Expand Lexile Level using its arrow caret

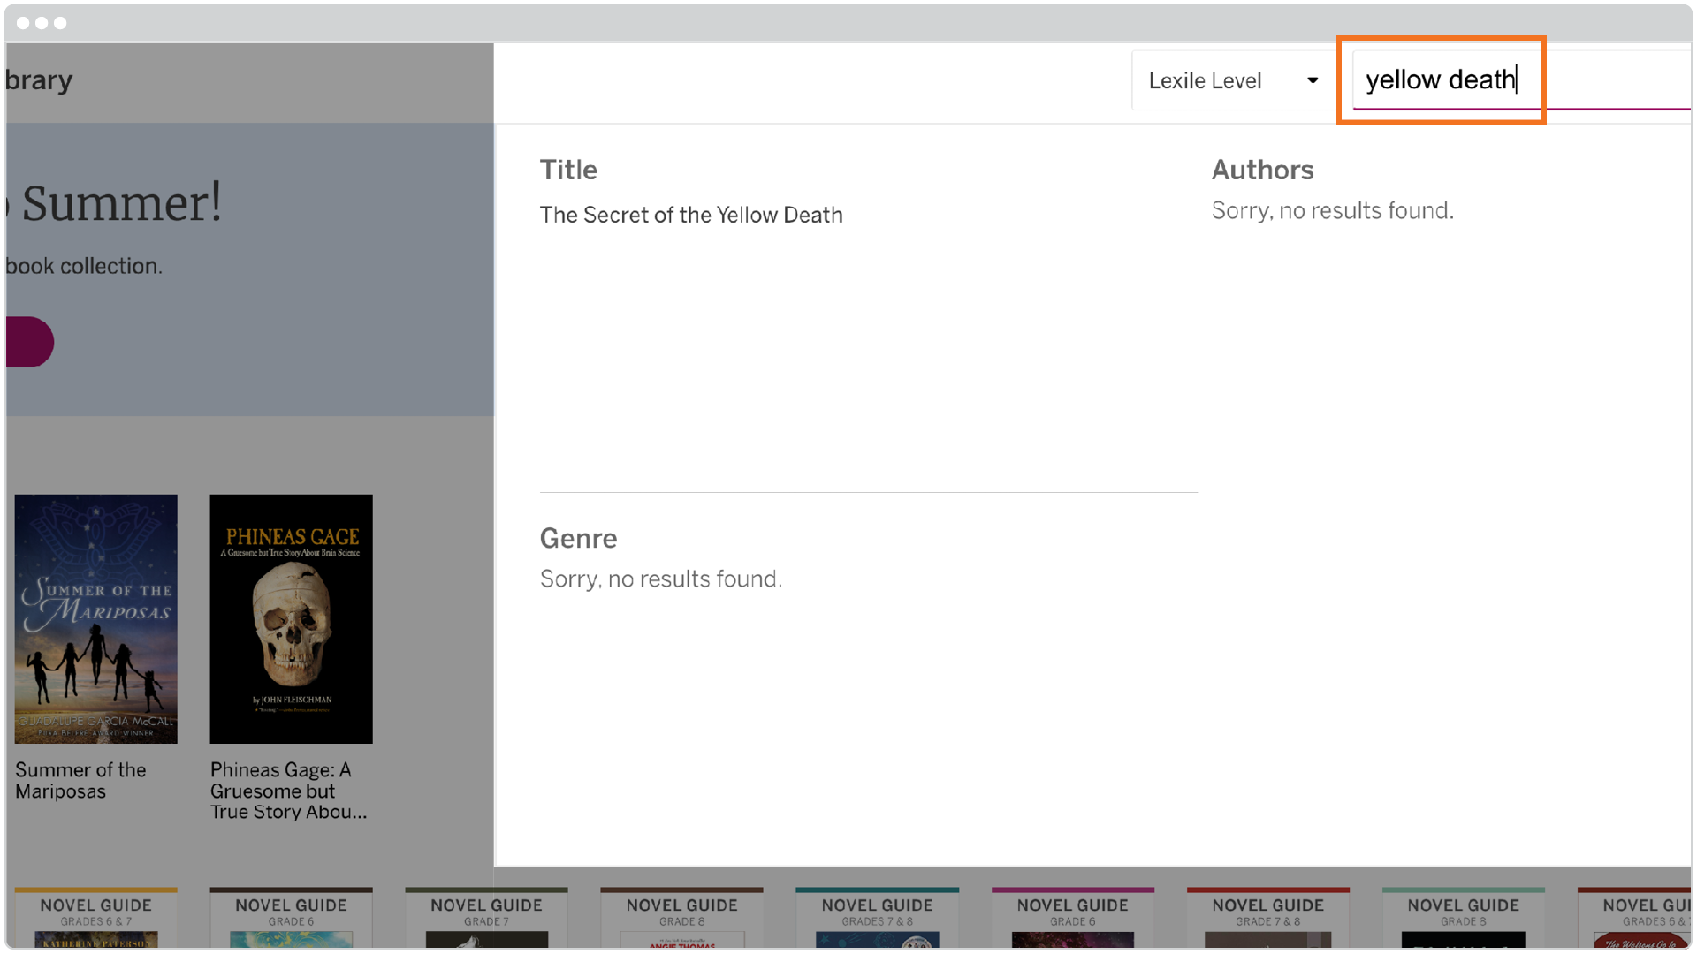click(x=1314, y=80)
